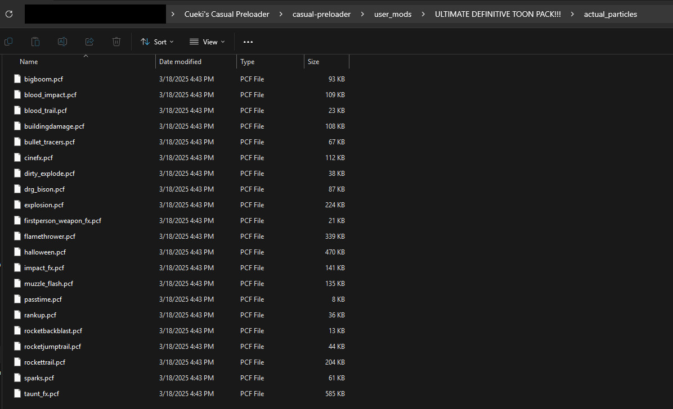This screenshot has height=409, width=673.
Task: Open the Sort dropdown menu
Action: [157, 42]
